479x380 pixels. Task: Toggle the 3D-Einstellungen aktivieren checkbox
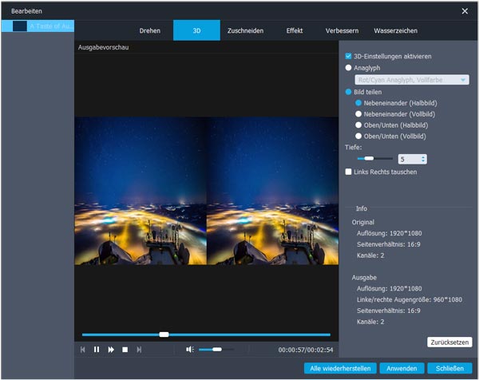point(349,57)
